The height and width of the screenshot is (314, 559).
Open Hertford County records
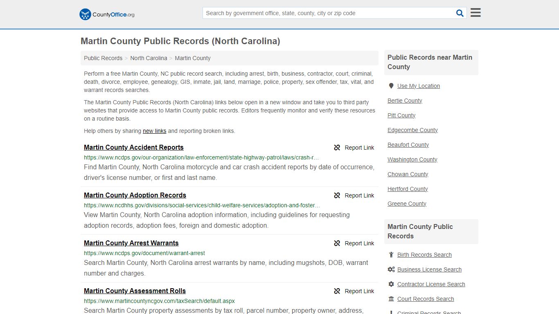coord(408,189)
